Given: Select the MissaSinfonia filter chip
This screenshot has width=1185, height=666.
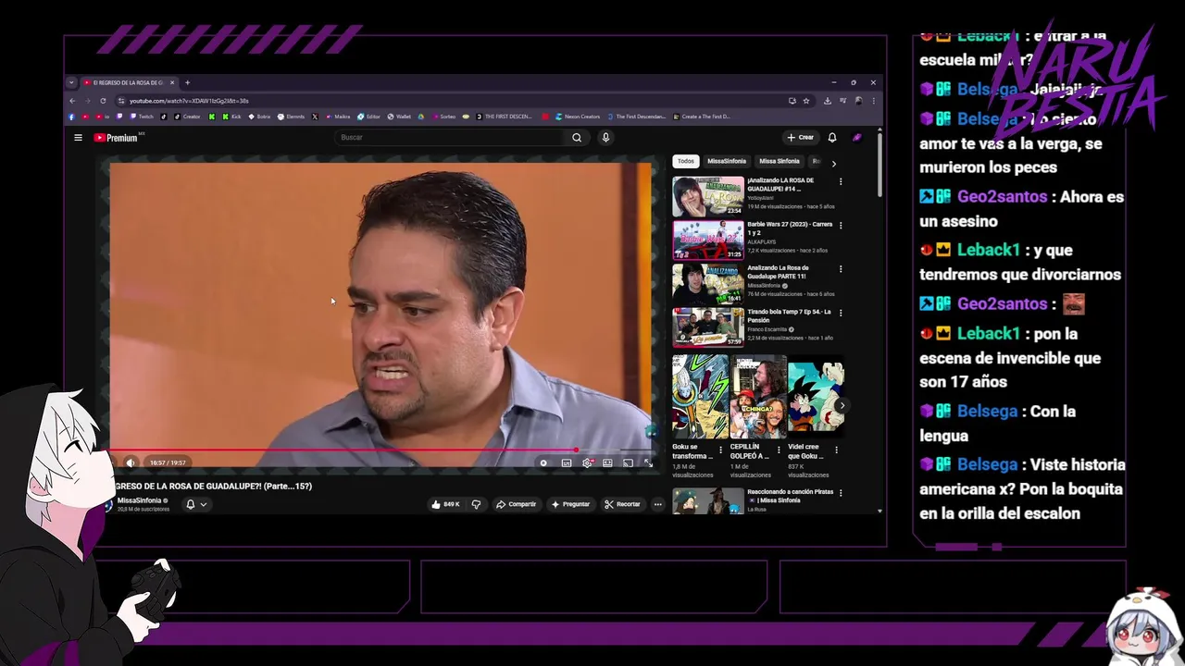Looking at the screenshot, I should point(727,161).
